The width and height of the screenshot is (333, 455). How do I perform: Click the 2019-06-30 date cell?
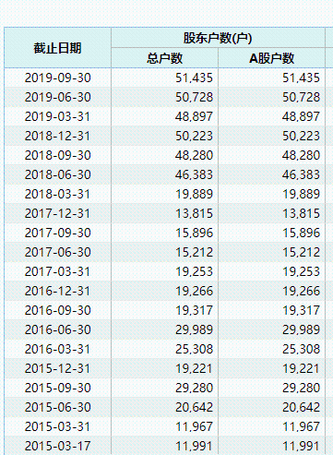click(x=57, y=97)
